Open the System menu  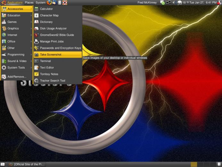click(40, 3)
